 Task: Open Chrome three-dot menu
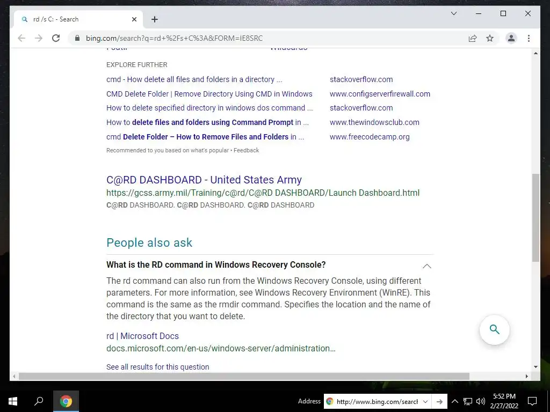pyautogui.click(x=529, y=38)
